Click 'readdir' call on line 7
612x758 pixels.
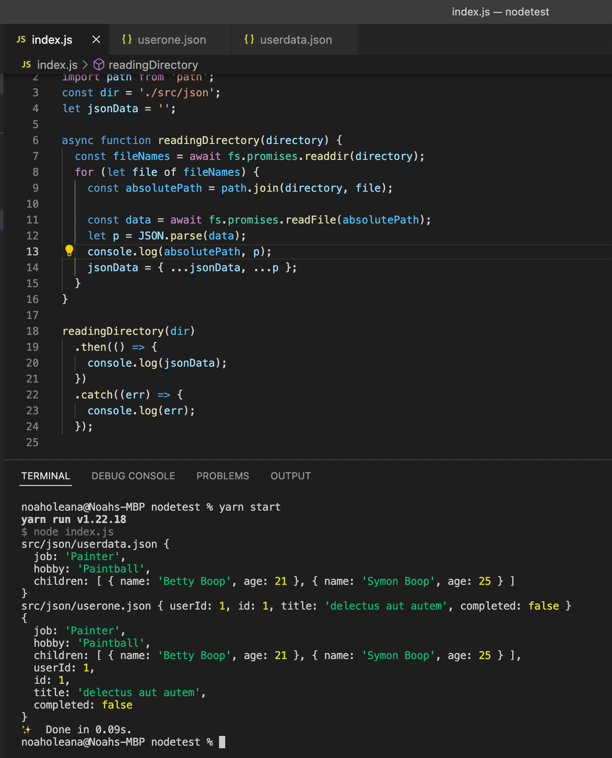pos(327,156)
